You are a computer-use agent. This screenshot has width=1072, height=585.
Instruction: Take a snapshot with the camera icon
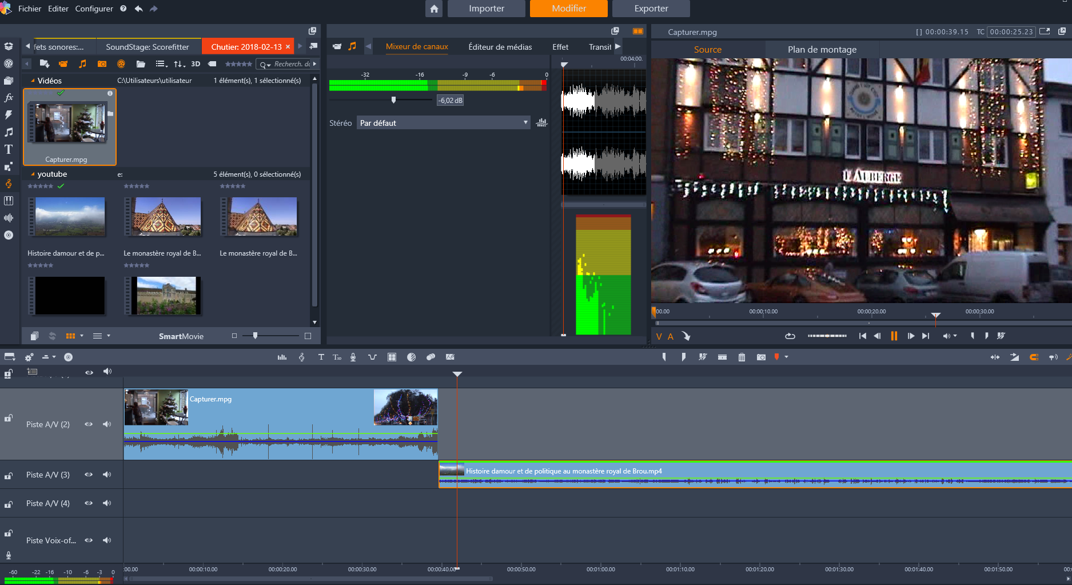(x=761, y=357)
